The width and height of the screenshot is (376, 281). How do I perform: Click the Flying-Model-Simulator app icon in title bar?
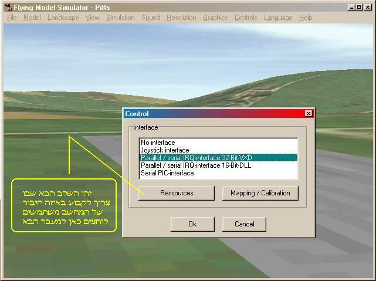click(8, 8)
